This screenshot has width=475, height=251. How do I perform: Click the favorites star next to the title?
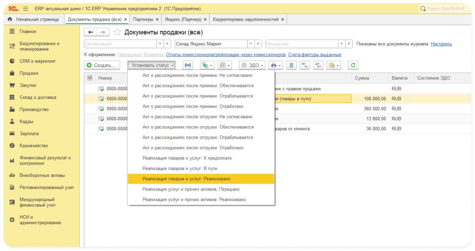click(x=117, y=32)
